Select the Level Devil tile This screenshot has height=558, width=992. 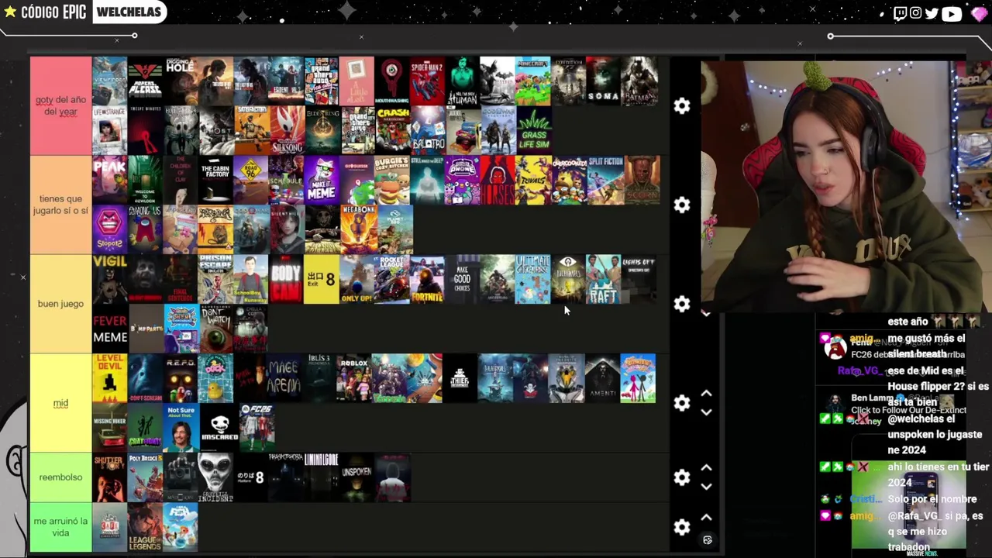[109, 378]
